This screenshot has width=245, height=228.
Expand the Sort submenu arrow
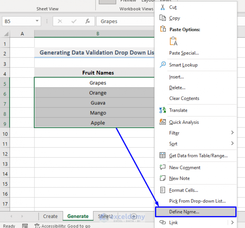[232, 143]
